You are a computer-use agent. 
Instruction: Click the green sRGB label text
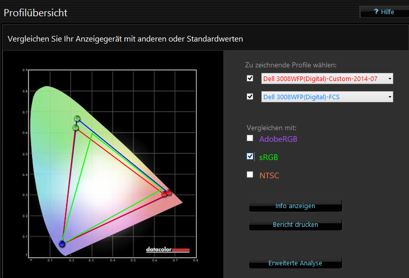click(268, 157)
